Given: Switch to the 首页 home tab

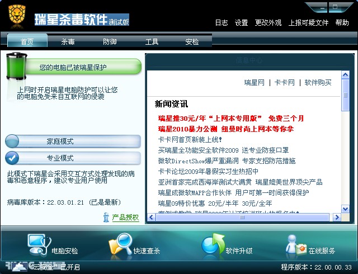Looking at the screenshot, I should point(27,41).
